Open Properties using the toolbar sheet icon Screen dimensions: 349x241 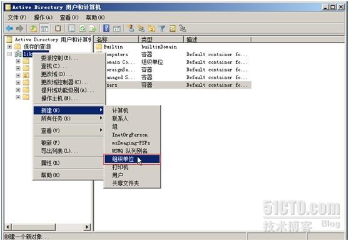coord(72,28)
